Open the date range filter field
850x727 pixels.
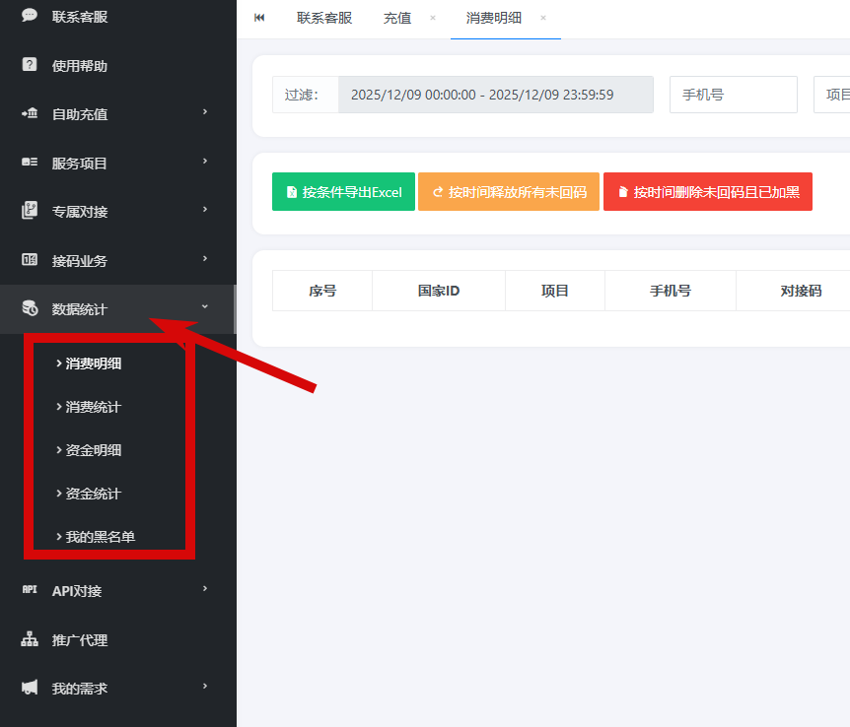495,95
